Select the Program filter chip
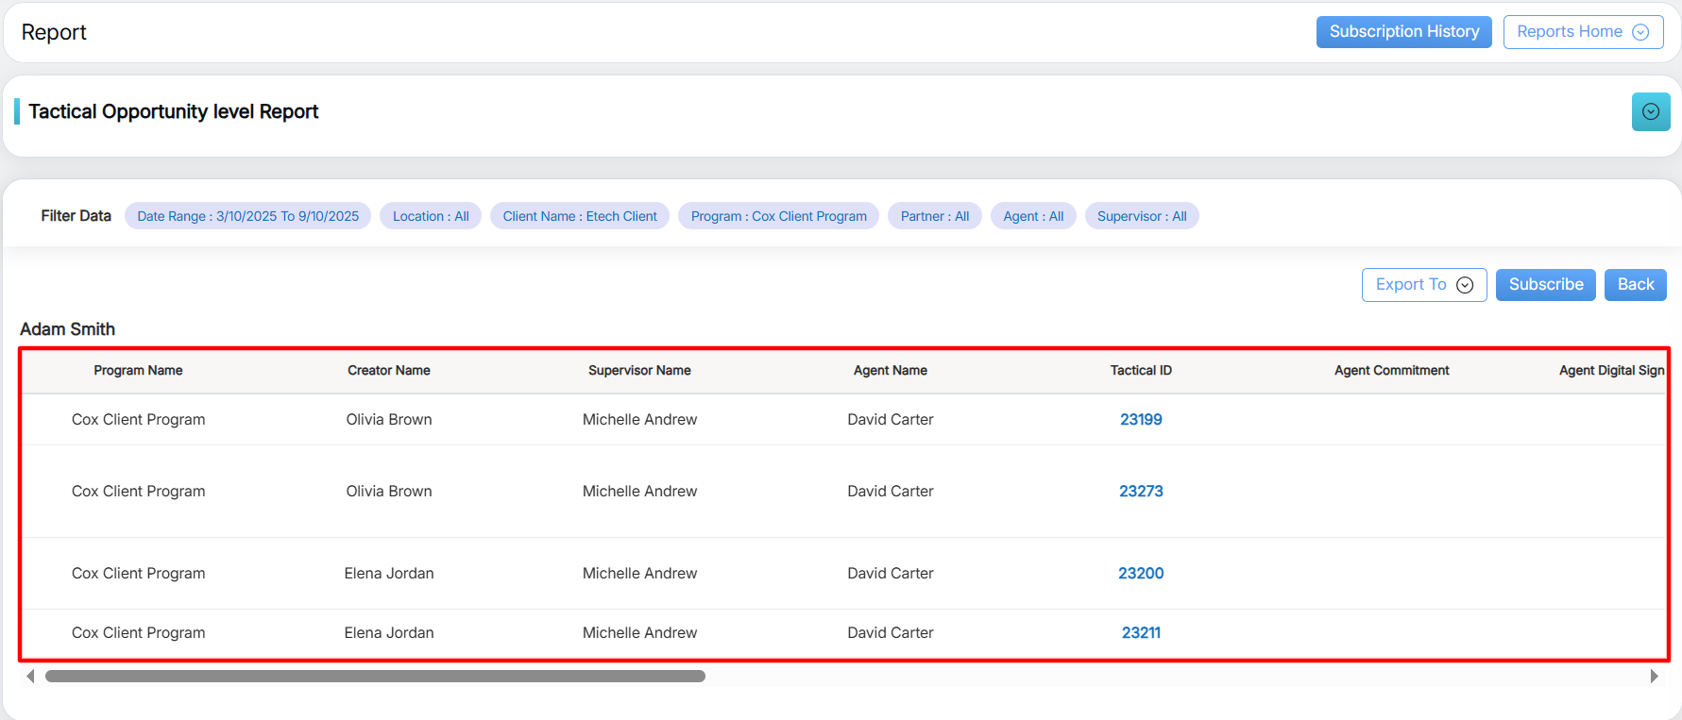This screenshot has height=720, width=1682. tap(778, 216)
